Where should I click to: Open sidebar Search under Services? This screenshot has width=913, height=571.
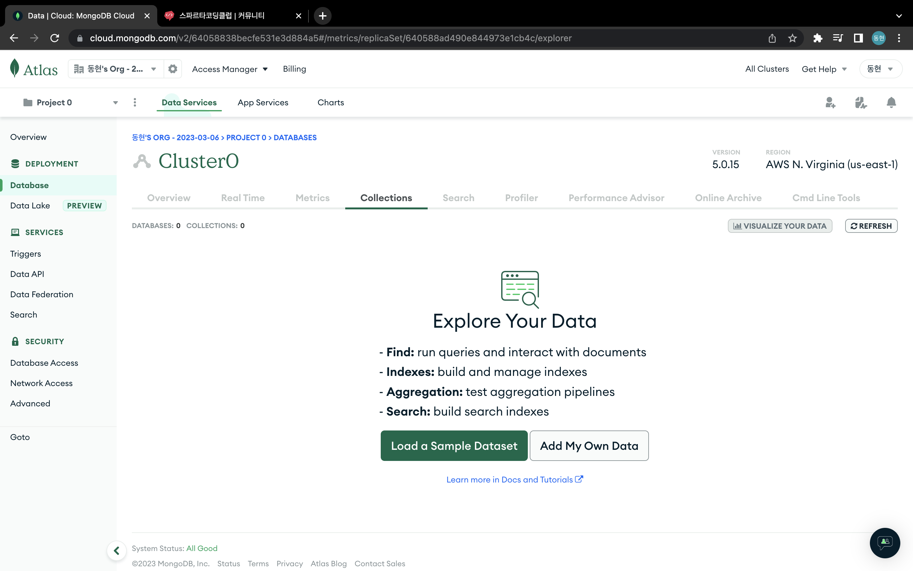click(23, 315)
